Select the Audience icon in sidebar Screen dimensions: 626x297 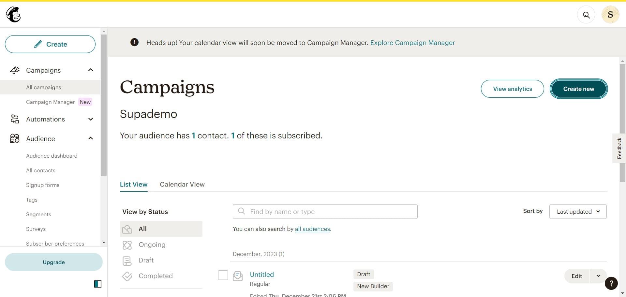click(x=14, y=138)
